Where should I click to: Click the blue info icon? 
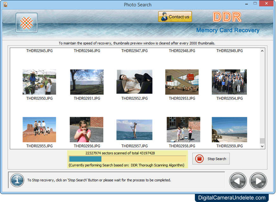(17, 180)
